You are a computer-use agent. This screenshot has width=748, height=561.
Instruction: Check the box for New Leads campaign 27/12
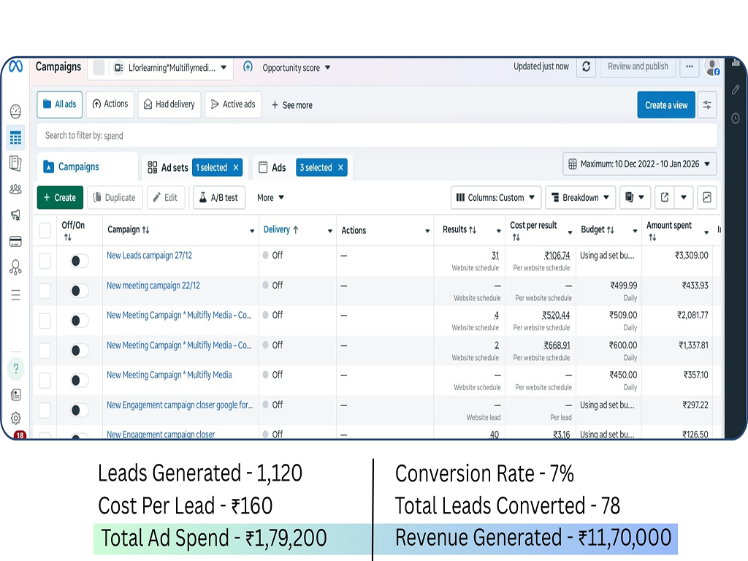pos(45,261)
